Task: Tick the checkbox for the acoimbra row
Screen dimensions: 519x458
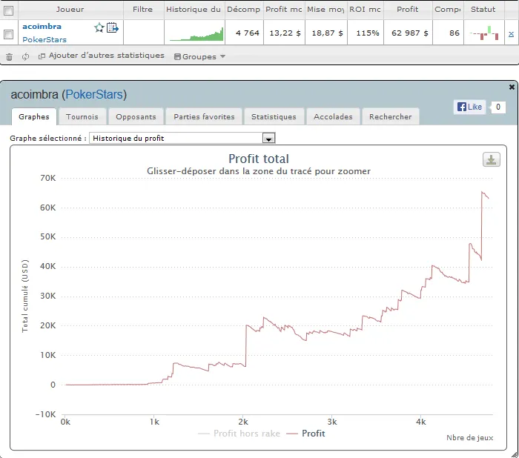Action: click(x=9, y=34)
